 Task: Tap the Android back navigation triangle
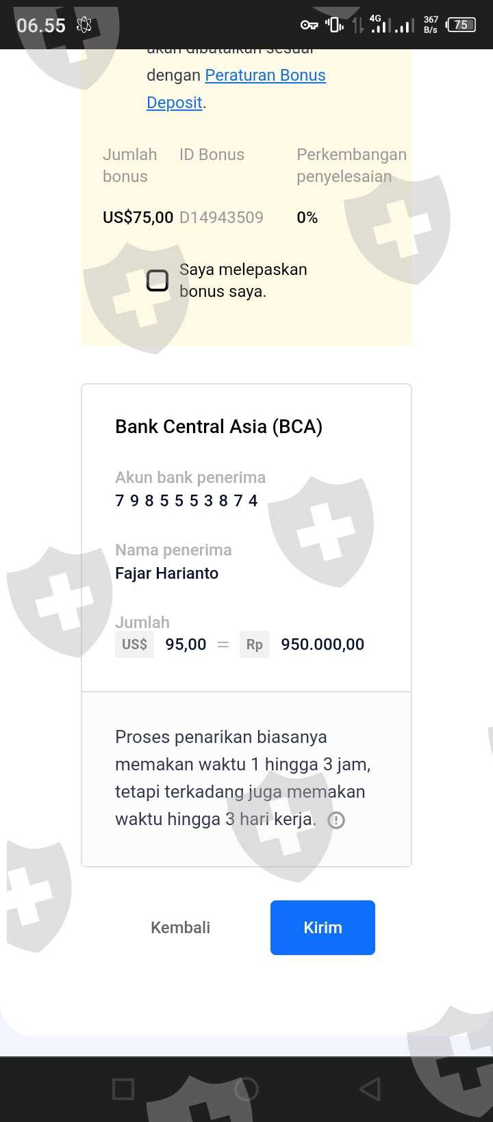[x=370, y=1089]
